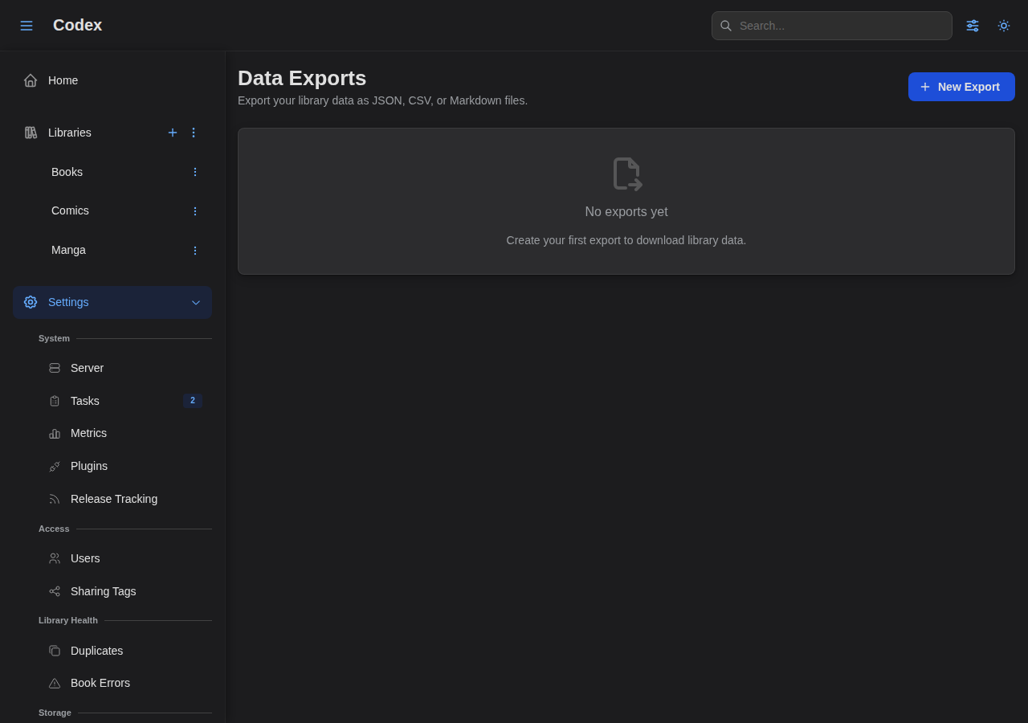
Task: Click the Tasks count badge 2
Action: [x=193, y=401]
